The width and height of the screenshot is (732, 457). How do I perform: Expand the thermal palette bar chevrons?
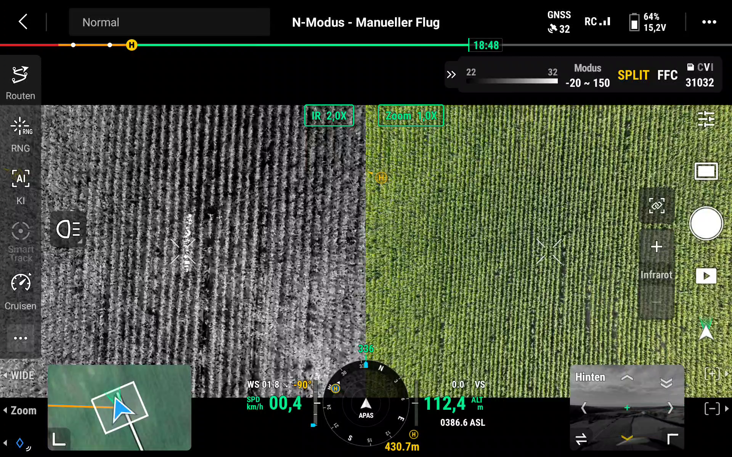point(451,75)
